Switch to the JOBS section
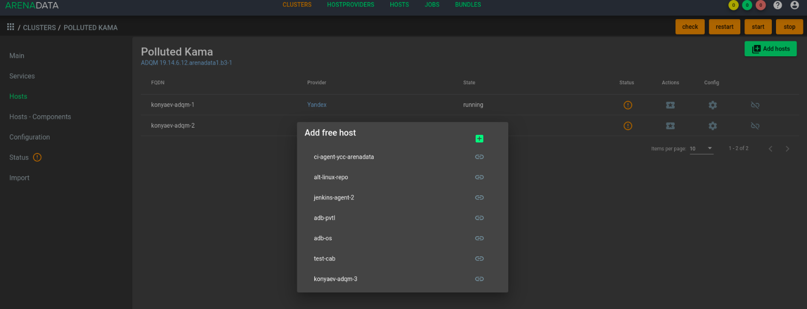The height and width of the screenshot is (309, 807). click(x=432, y=5)
